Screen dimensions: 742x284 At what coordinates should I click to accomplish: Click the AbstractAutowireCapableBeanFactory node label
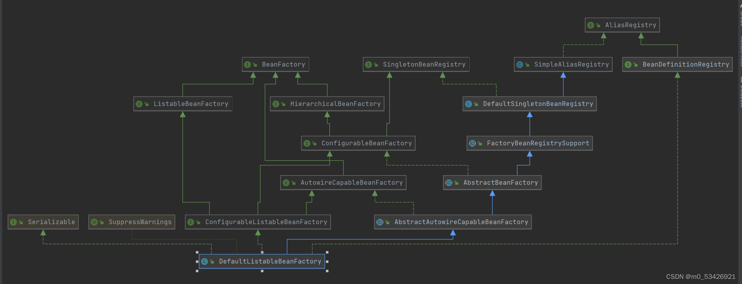coord(461,222)
